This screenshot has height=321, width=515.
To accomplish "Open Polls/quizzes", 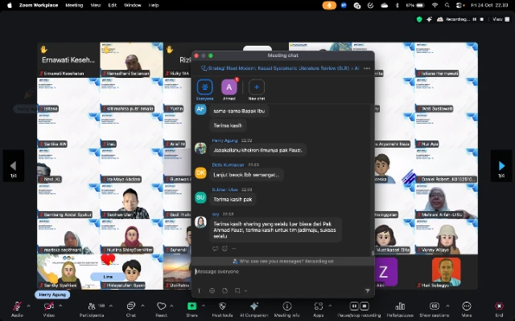I will (400, 309).
